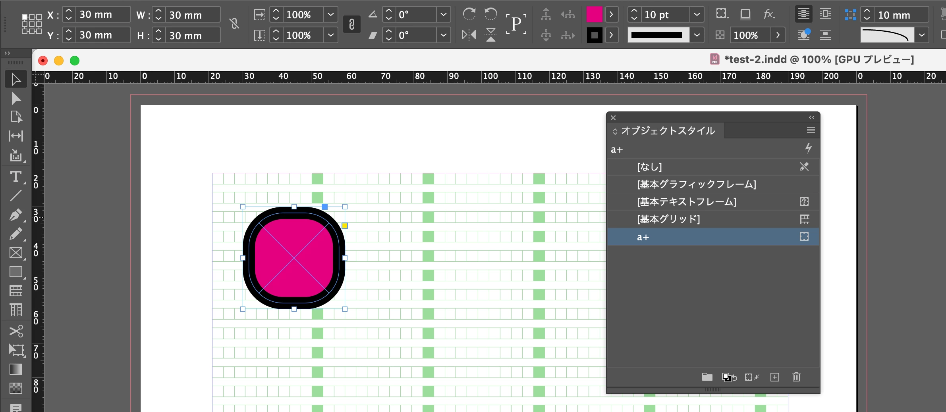Image resolution: width=946 pixels, height=412 pixels.
Task: Select the Rectangle tool
Action: [x=16, y=272]
